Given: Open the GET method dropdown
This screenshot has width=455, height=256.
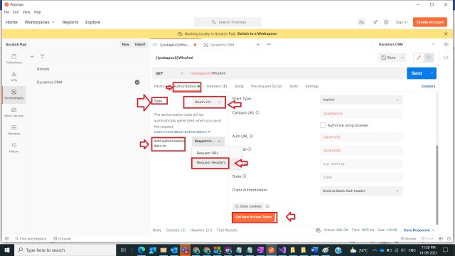Looking at the screenshot, I should 169,73.
